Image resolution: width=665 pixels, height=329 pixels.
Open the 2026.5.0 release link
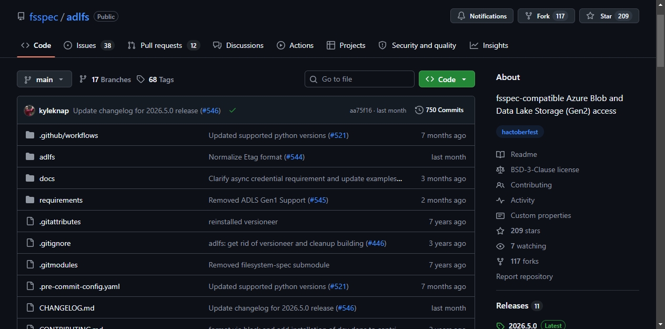(522, 325)
